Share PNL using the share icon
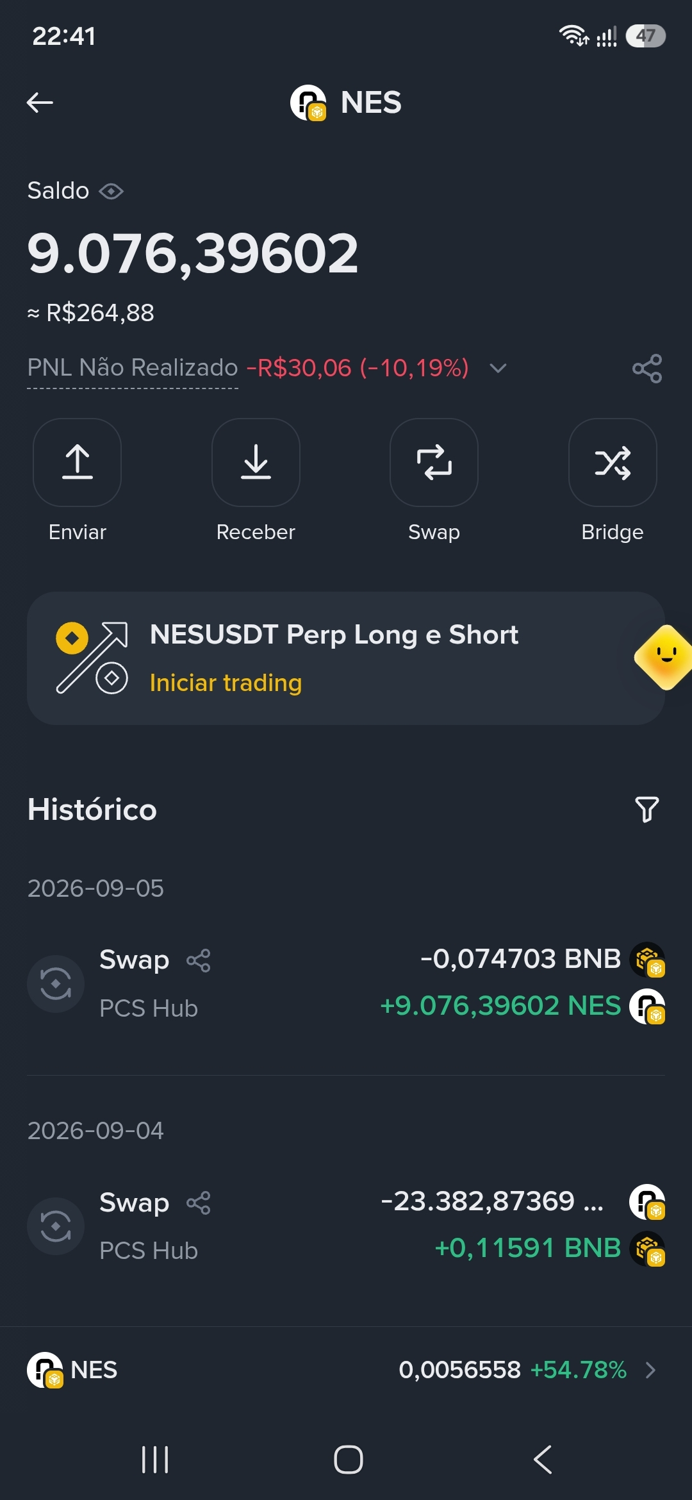Viewport: 692px width, 1500px height. point(647,369)
